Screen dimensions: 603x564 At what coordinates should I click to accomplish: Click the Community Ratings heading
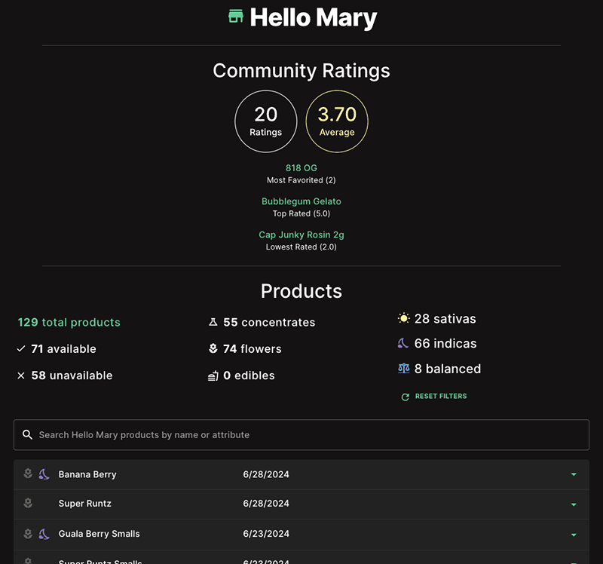301,71
